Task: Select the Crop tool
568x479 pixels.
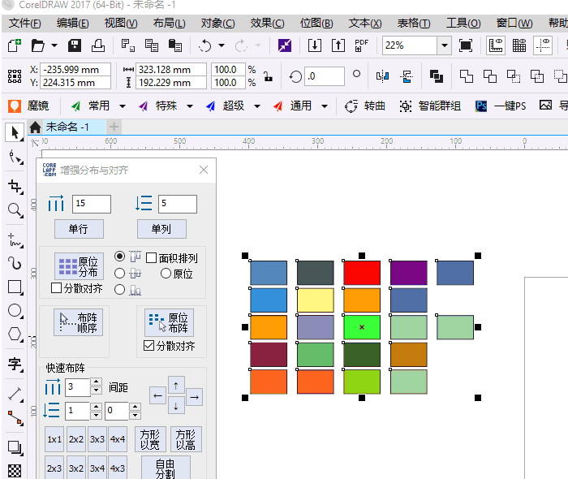Action: pyautogui.click(x=15, y=186)
